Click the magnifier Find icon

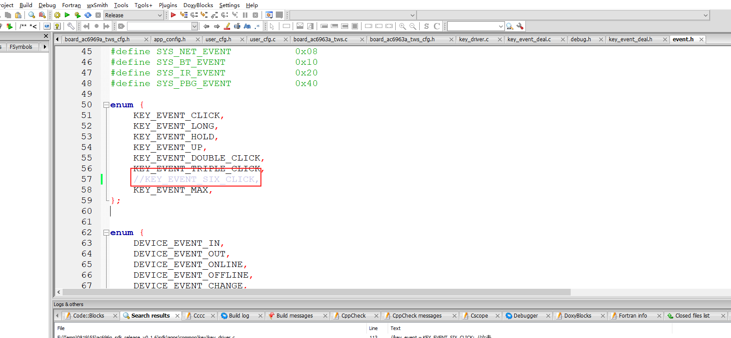pos(32,15)
